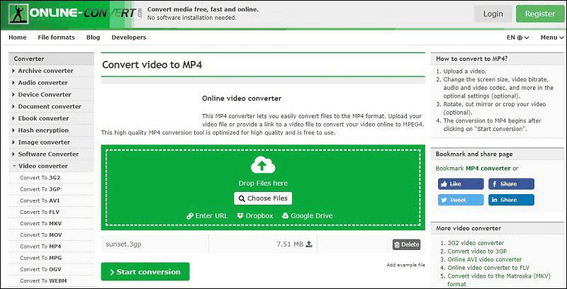This screenshot has height=289, width=567.
Task: Click the Facebook Like button
Action: [x=461, y=184]
